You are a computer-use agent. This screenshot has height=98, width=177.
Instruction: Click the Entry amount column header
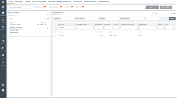[98, 24]
